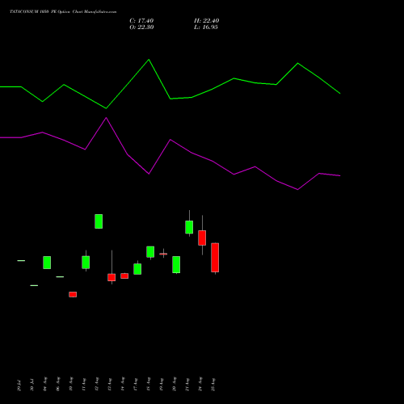Click the 17 Aug date label
This screenshot has height=404, width=404.
(136, 385)
